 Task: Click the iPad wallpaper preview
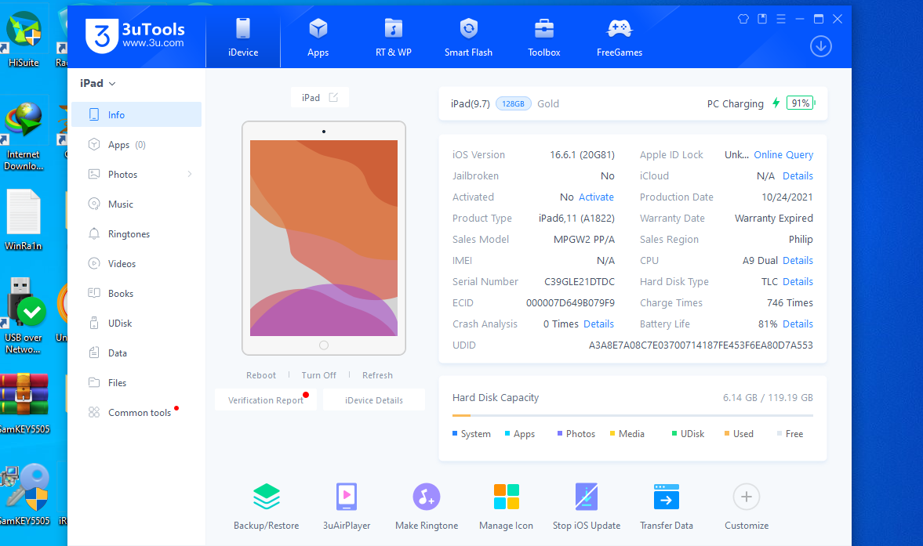pos(324,238)
